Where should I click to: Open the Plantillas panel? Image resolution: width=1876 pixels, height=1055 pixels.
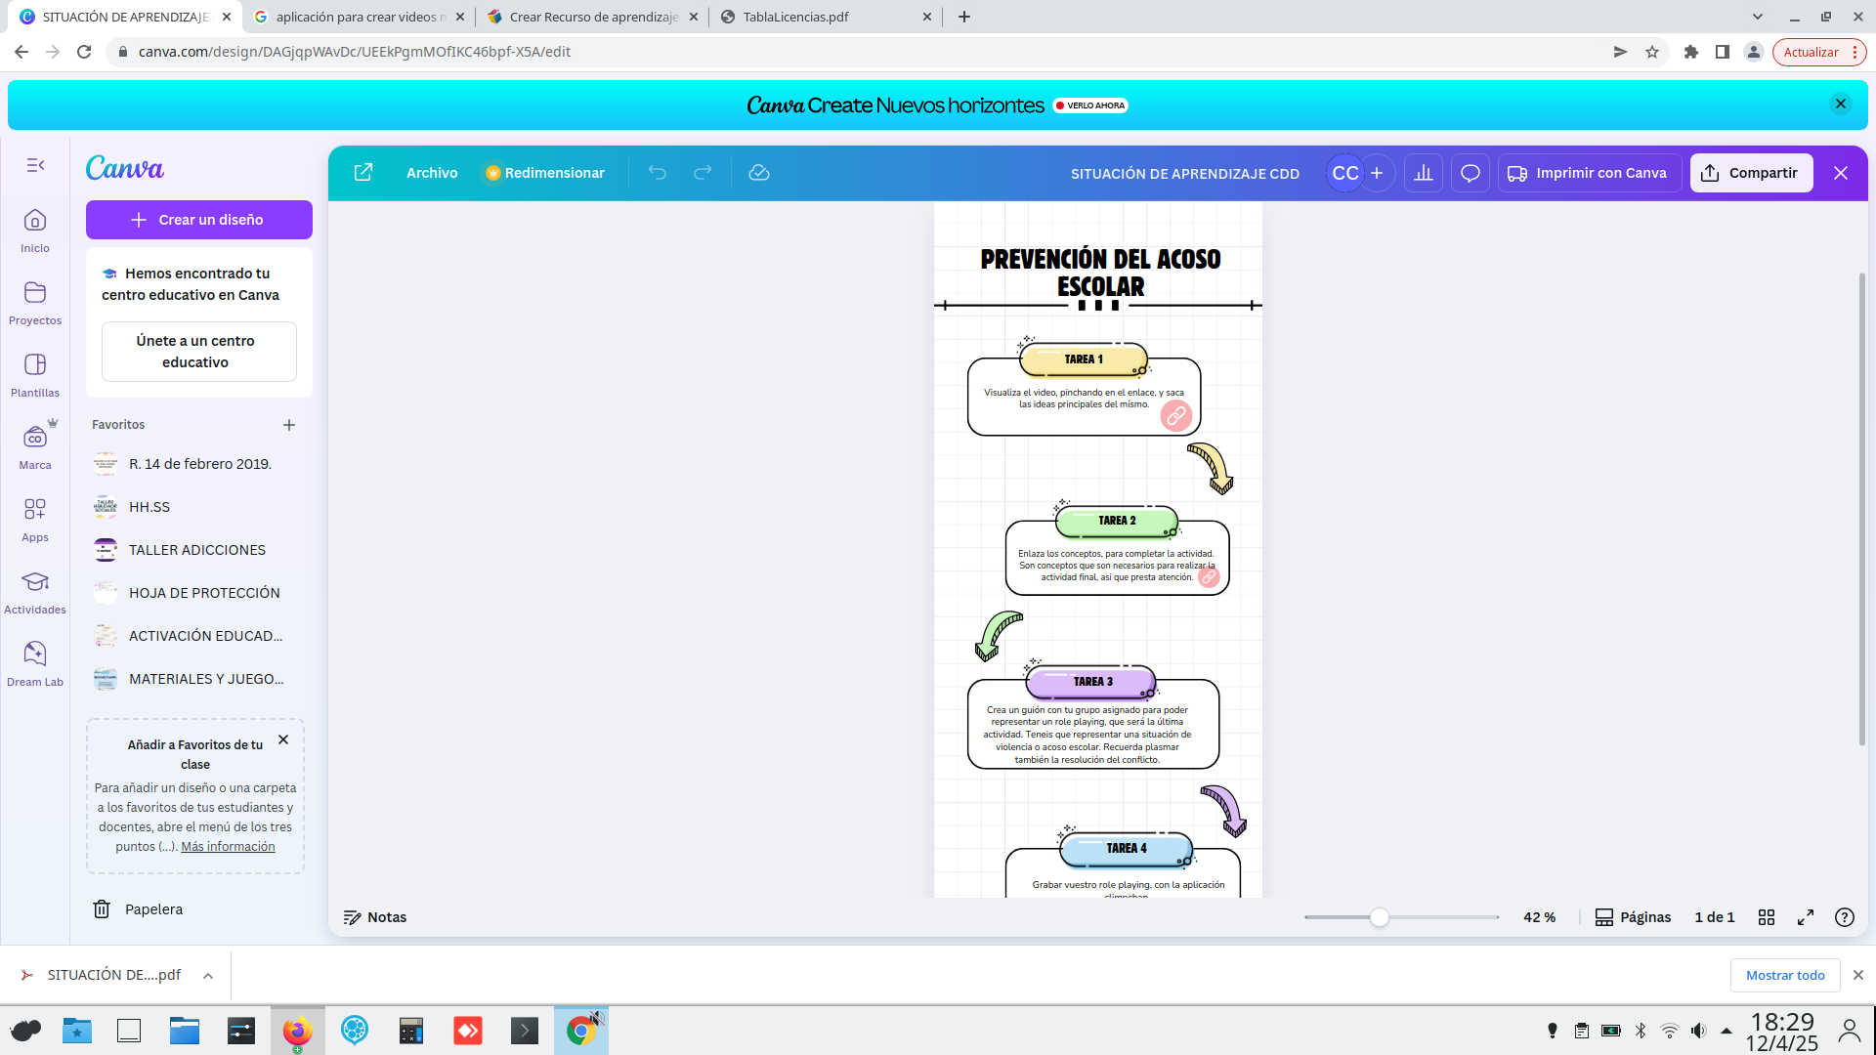[x=35, y=375]
